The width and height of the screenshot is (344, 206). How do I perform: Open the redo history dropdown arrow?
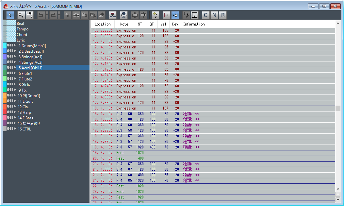[59, 15]
